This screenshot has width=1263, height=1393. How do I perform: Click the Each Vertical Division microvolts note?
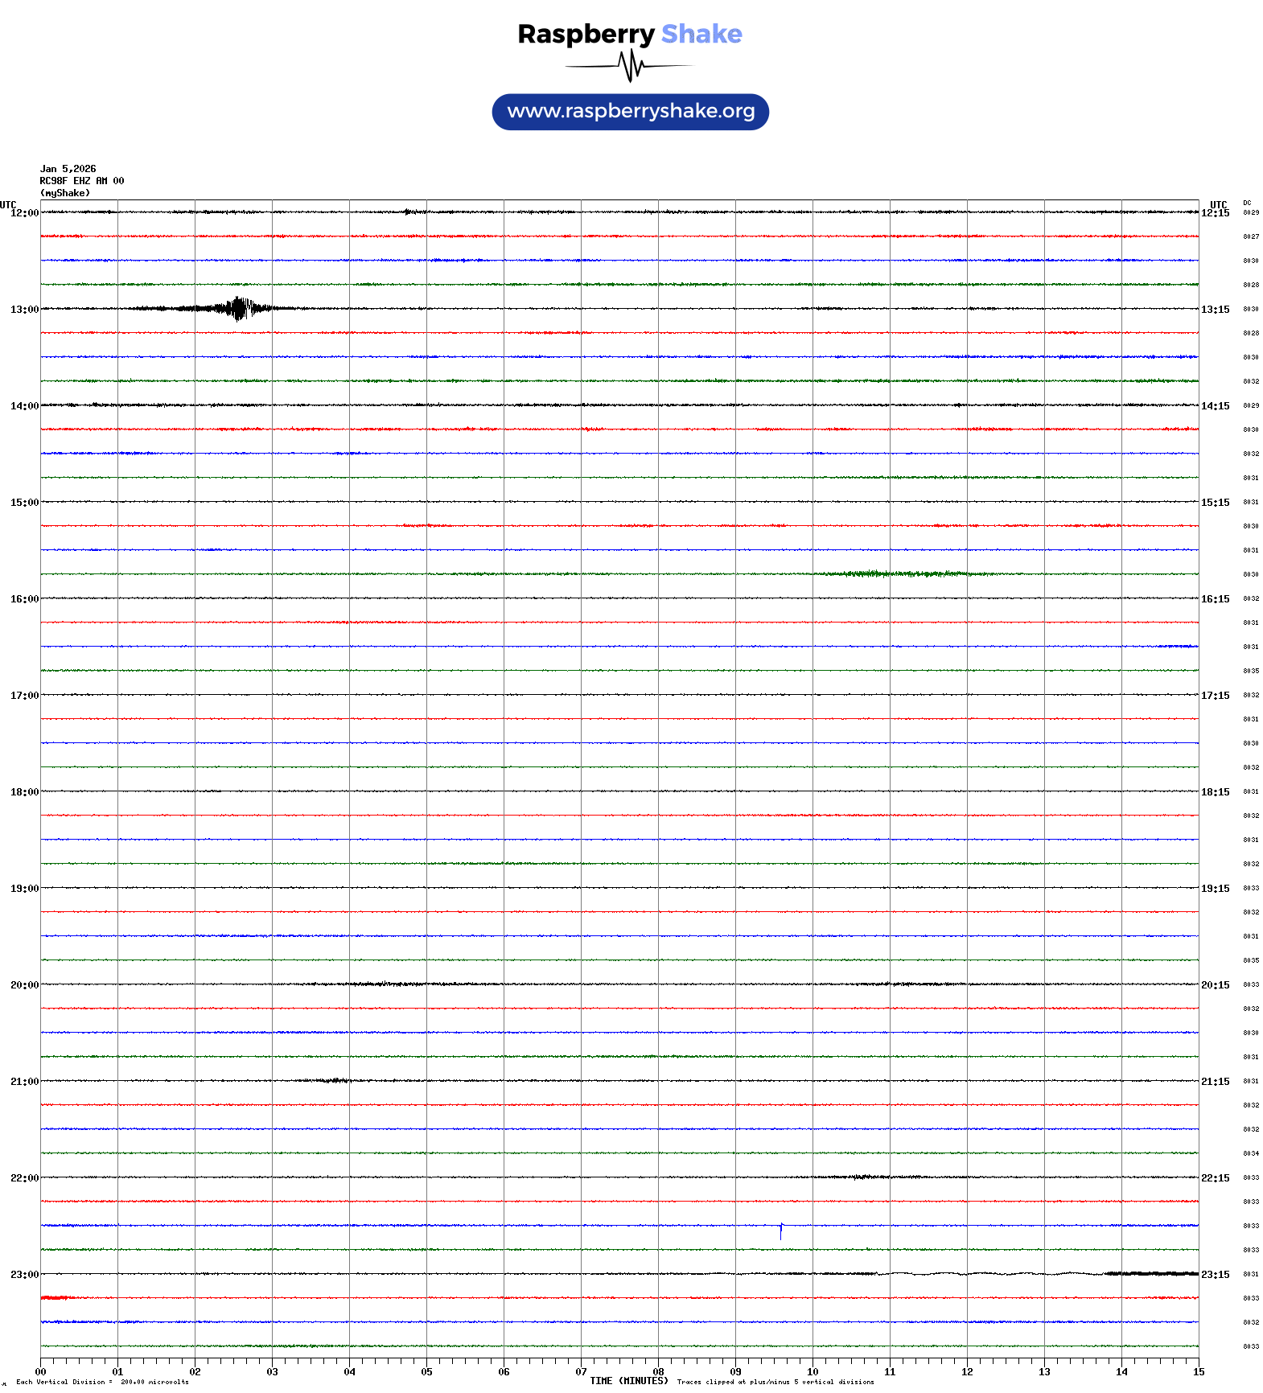[x=102, y=1382]
